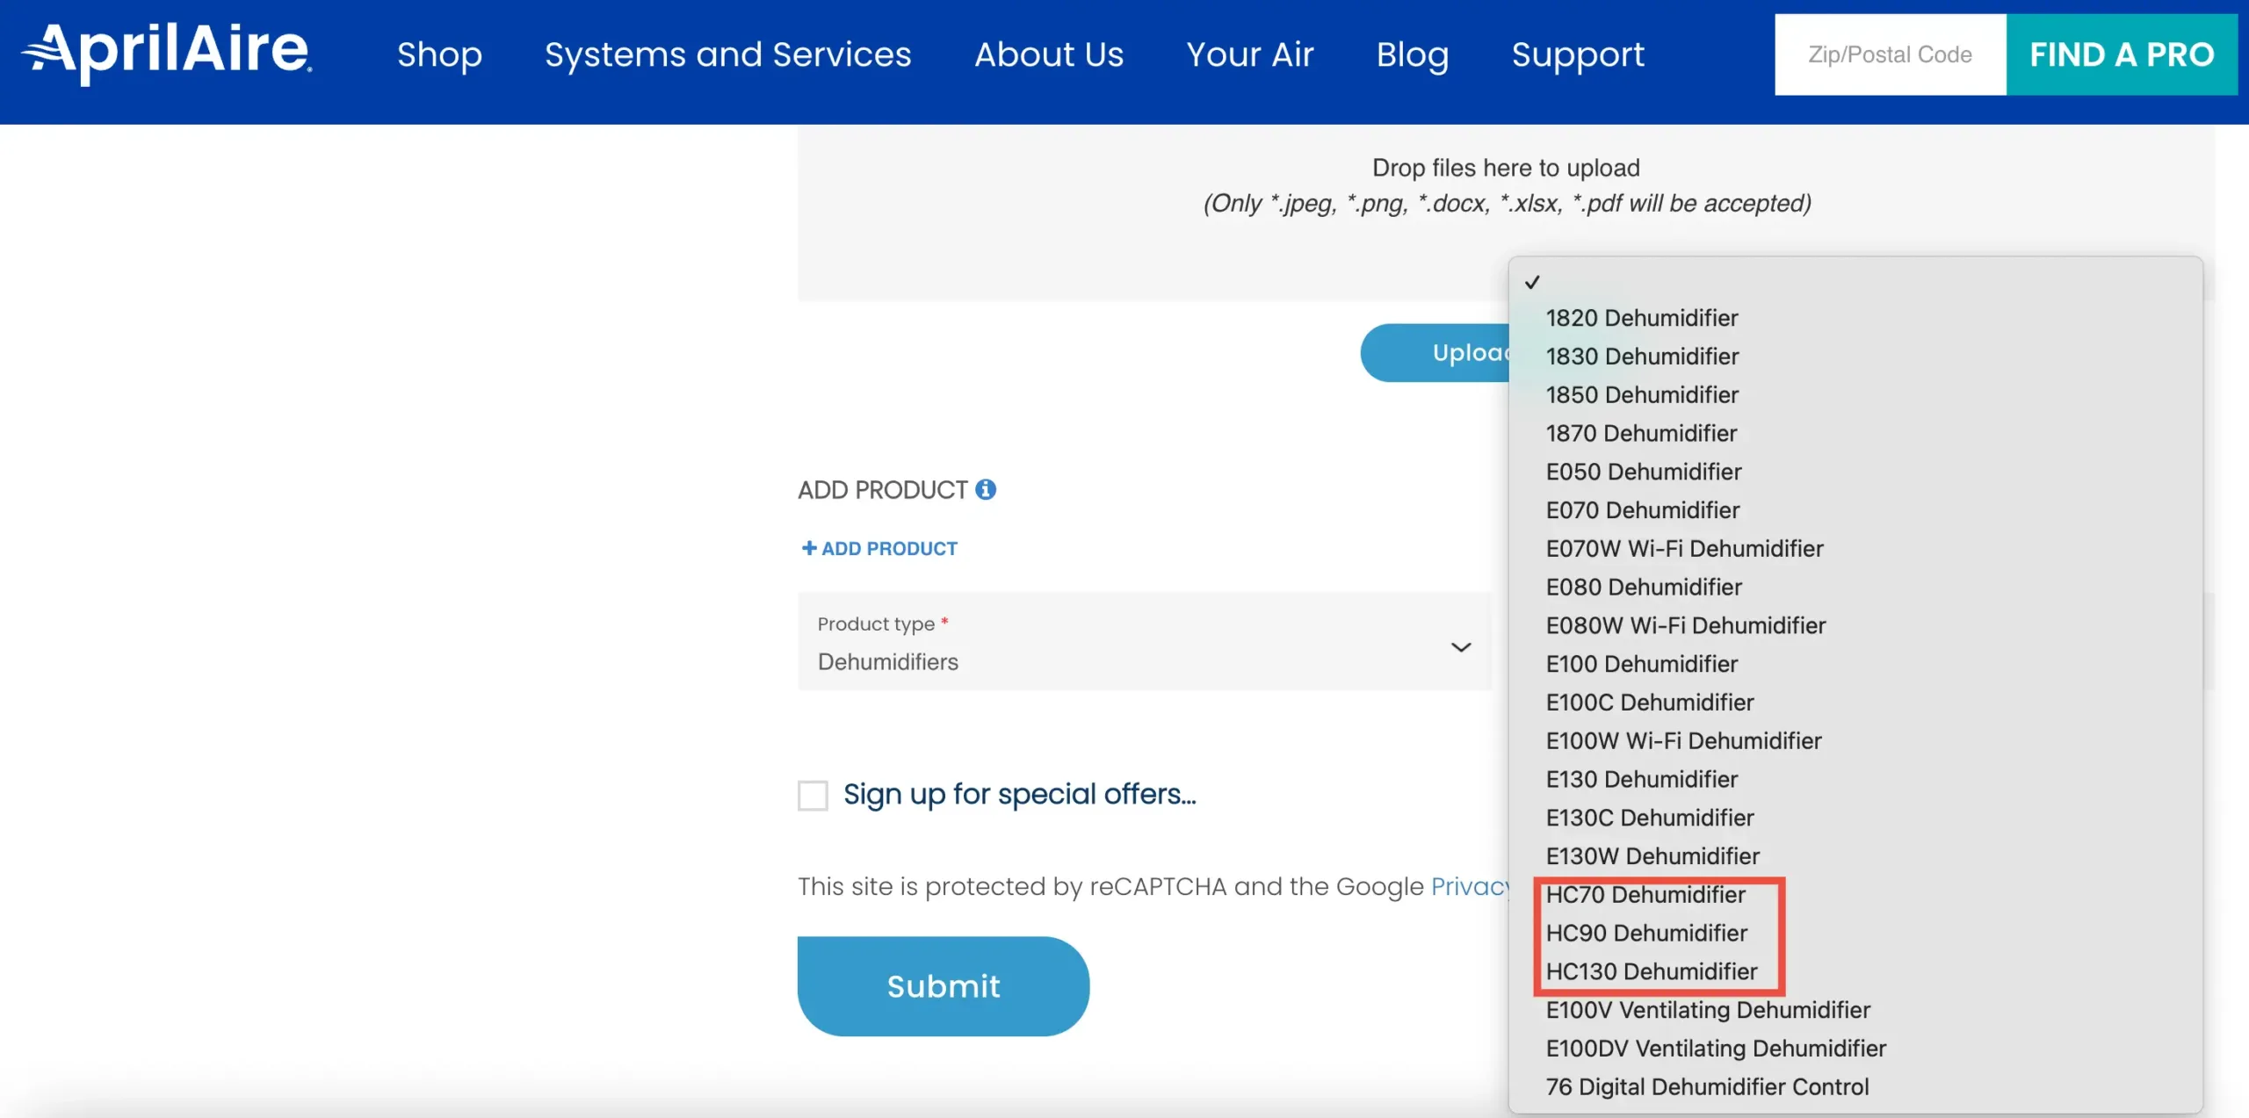Viewport: 2249px width, 1118px height.
Task: Click the plus icon beside Add Product
Action: (809, 548)
